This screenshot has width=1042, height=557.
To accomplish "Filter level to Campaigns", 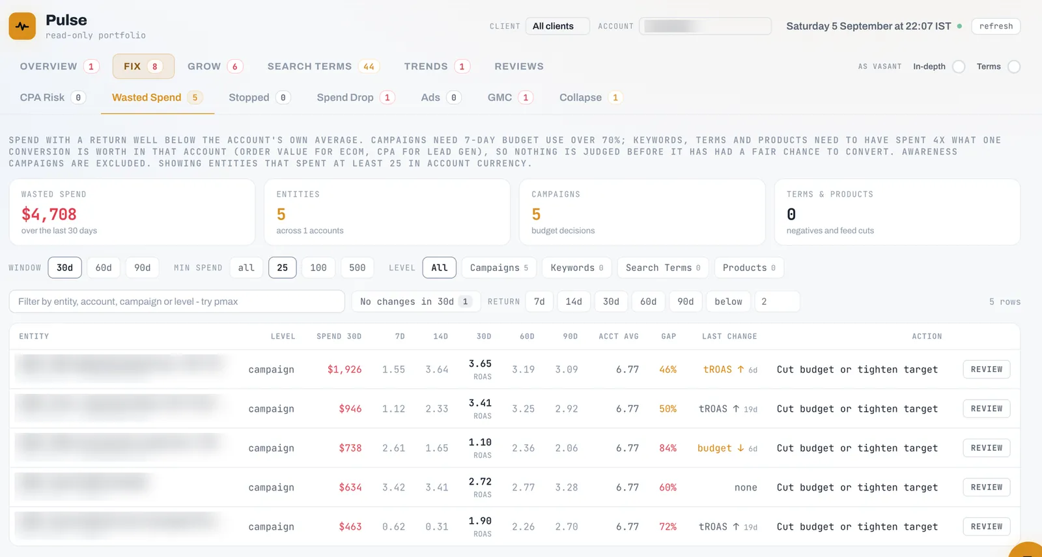I will [499, 268].
